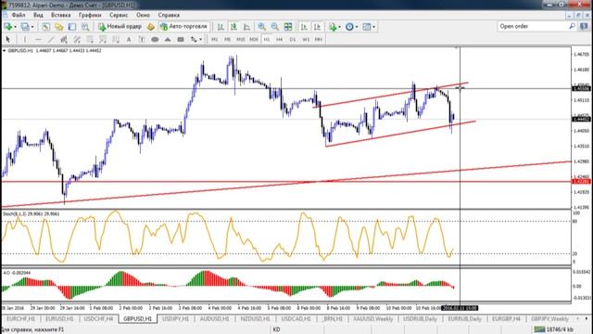Image resolution: width=593 pixels, height=334 pixels.
Task: Tile chart windows with the grid icon
Action: pyautogui.click(x=288, y=27)
